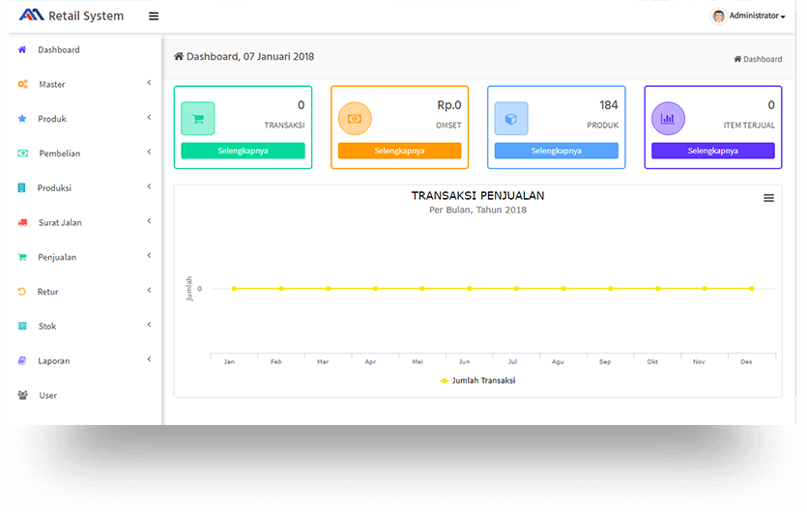Click the Rp.0 omset value
The width and height of the screenshot is (807, 512).
coord(449,105)
